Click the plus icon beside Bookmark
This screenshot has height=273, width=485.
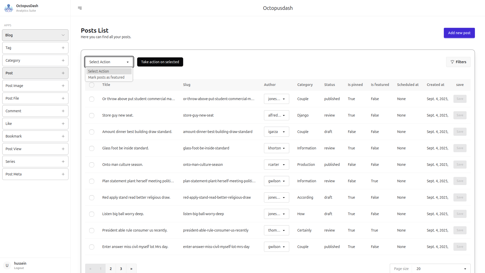pos(63,136)
